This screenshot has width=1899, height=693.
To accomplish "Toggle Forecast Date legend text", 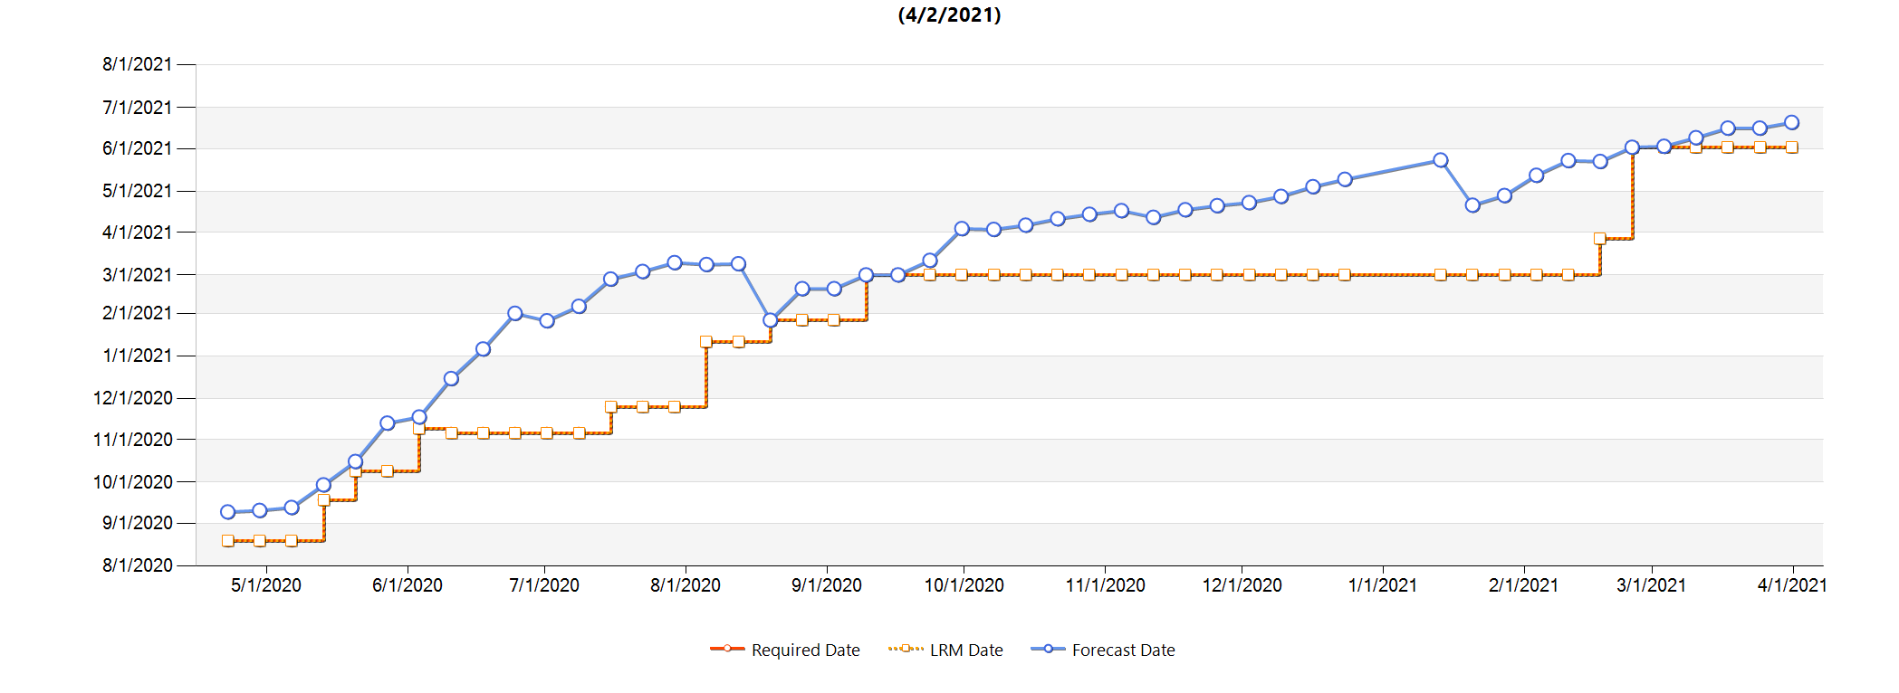I will [x=1123, y=650].
